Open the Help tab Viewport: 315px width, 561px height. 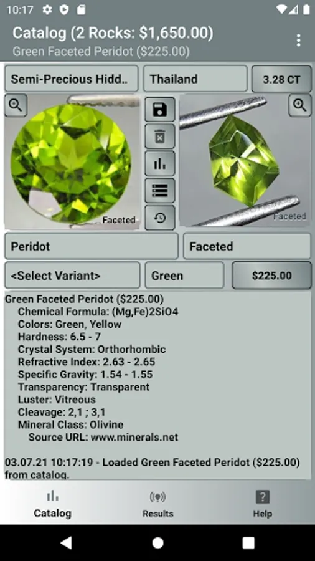tap(263, 504)
